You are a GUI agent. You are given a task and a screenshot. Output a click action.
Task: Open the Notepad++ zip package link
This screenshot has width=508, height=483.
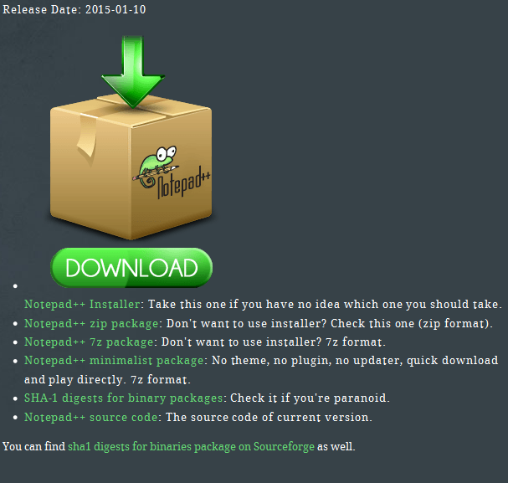click(91, 324)
